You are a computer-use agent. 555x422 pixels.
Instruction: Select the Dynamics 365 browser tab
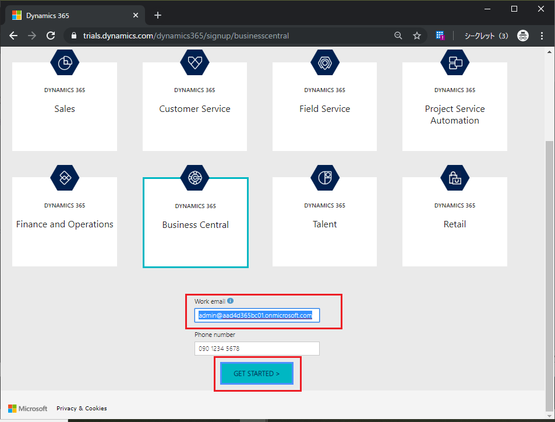[x=75, y=15]
